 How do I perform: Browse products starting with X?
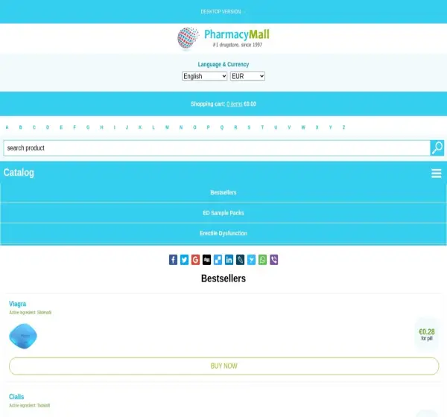[x=317, y=127]
